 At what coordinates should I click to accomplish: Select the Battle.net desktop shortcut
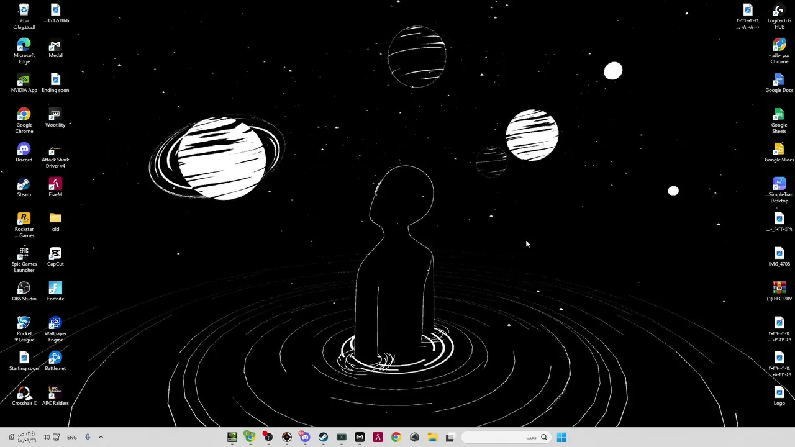coord(55,361)
